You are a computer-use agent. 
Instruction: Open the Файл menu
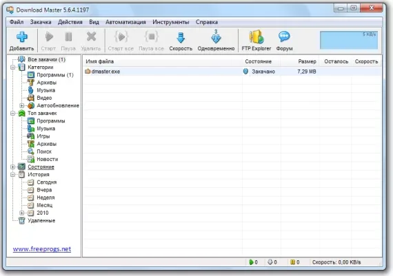pos(17,22)
